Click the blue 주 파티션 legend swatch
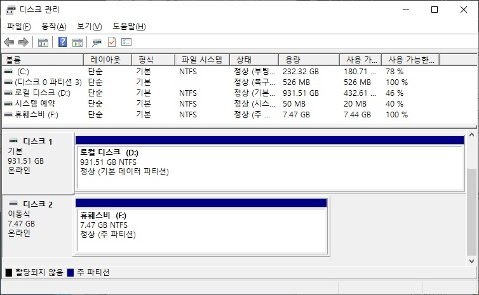This screenshot has height=295, width=479. click(71, 272)
